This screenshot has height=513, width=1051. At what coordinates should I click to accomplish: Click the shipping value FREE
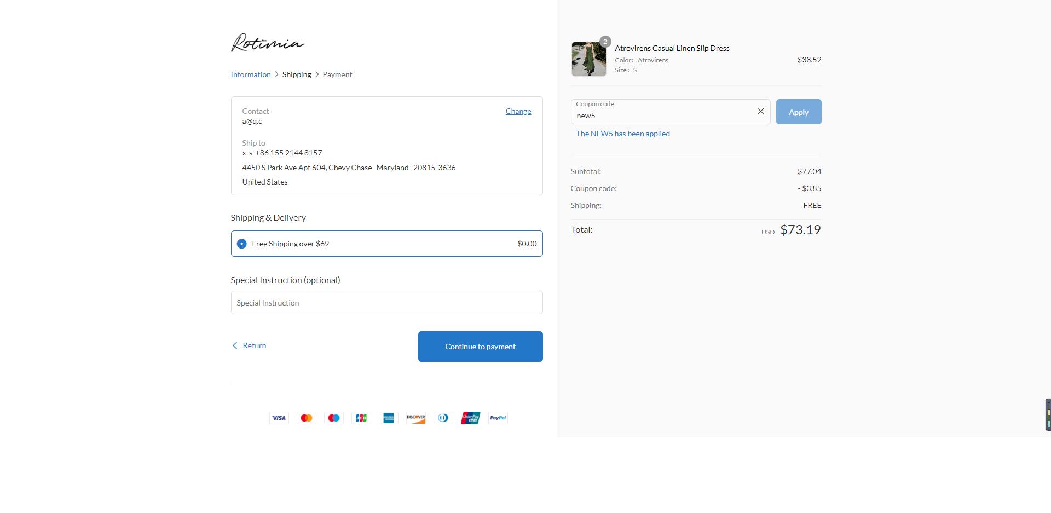tap(812, 205)
